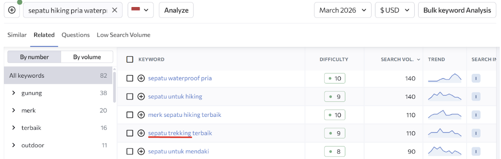Image resolution: width=501 pixels, height=159 pixels.
Task: Open the $ USD currency dropdown
Action: coord(395,10)
